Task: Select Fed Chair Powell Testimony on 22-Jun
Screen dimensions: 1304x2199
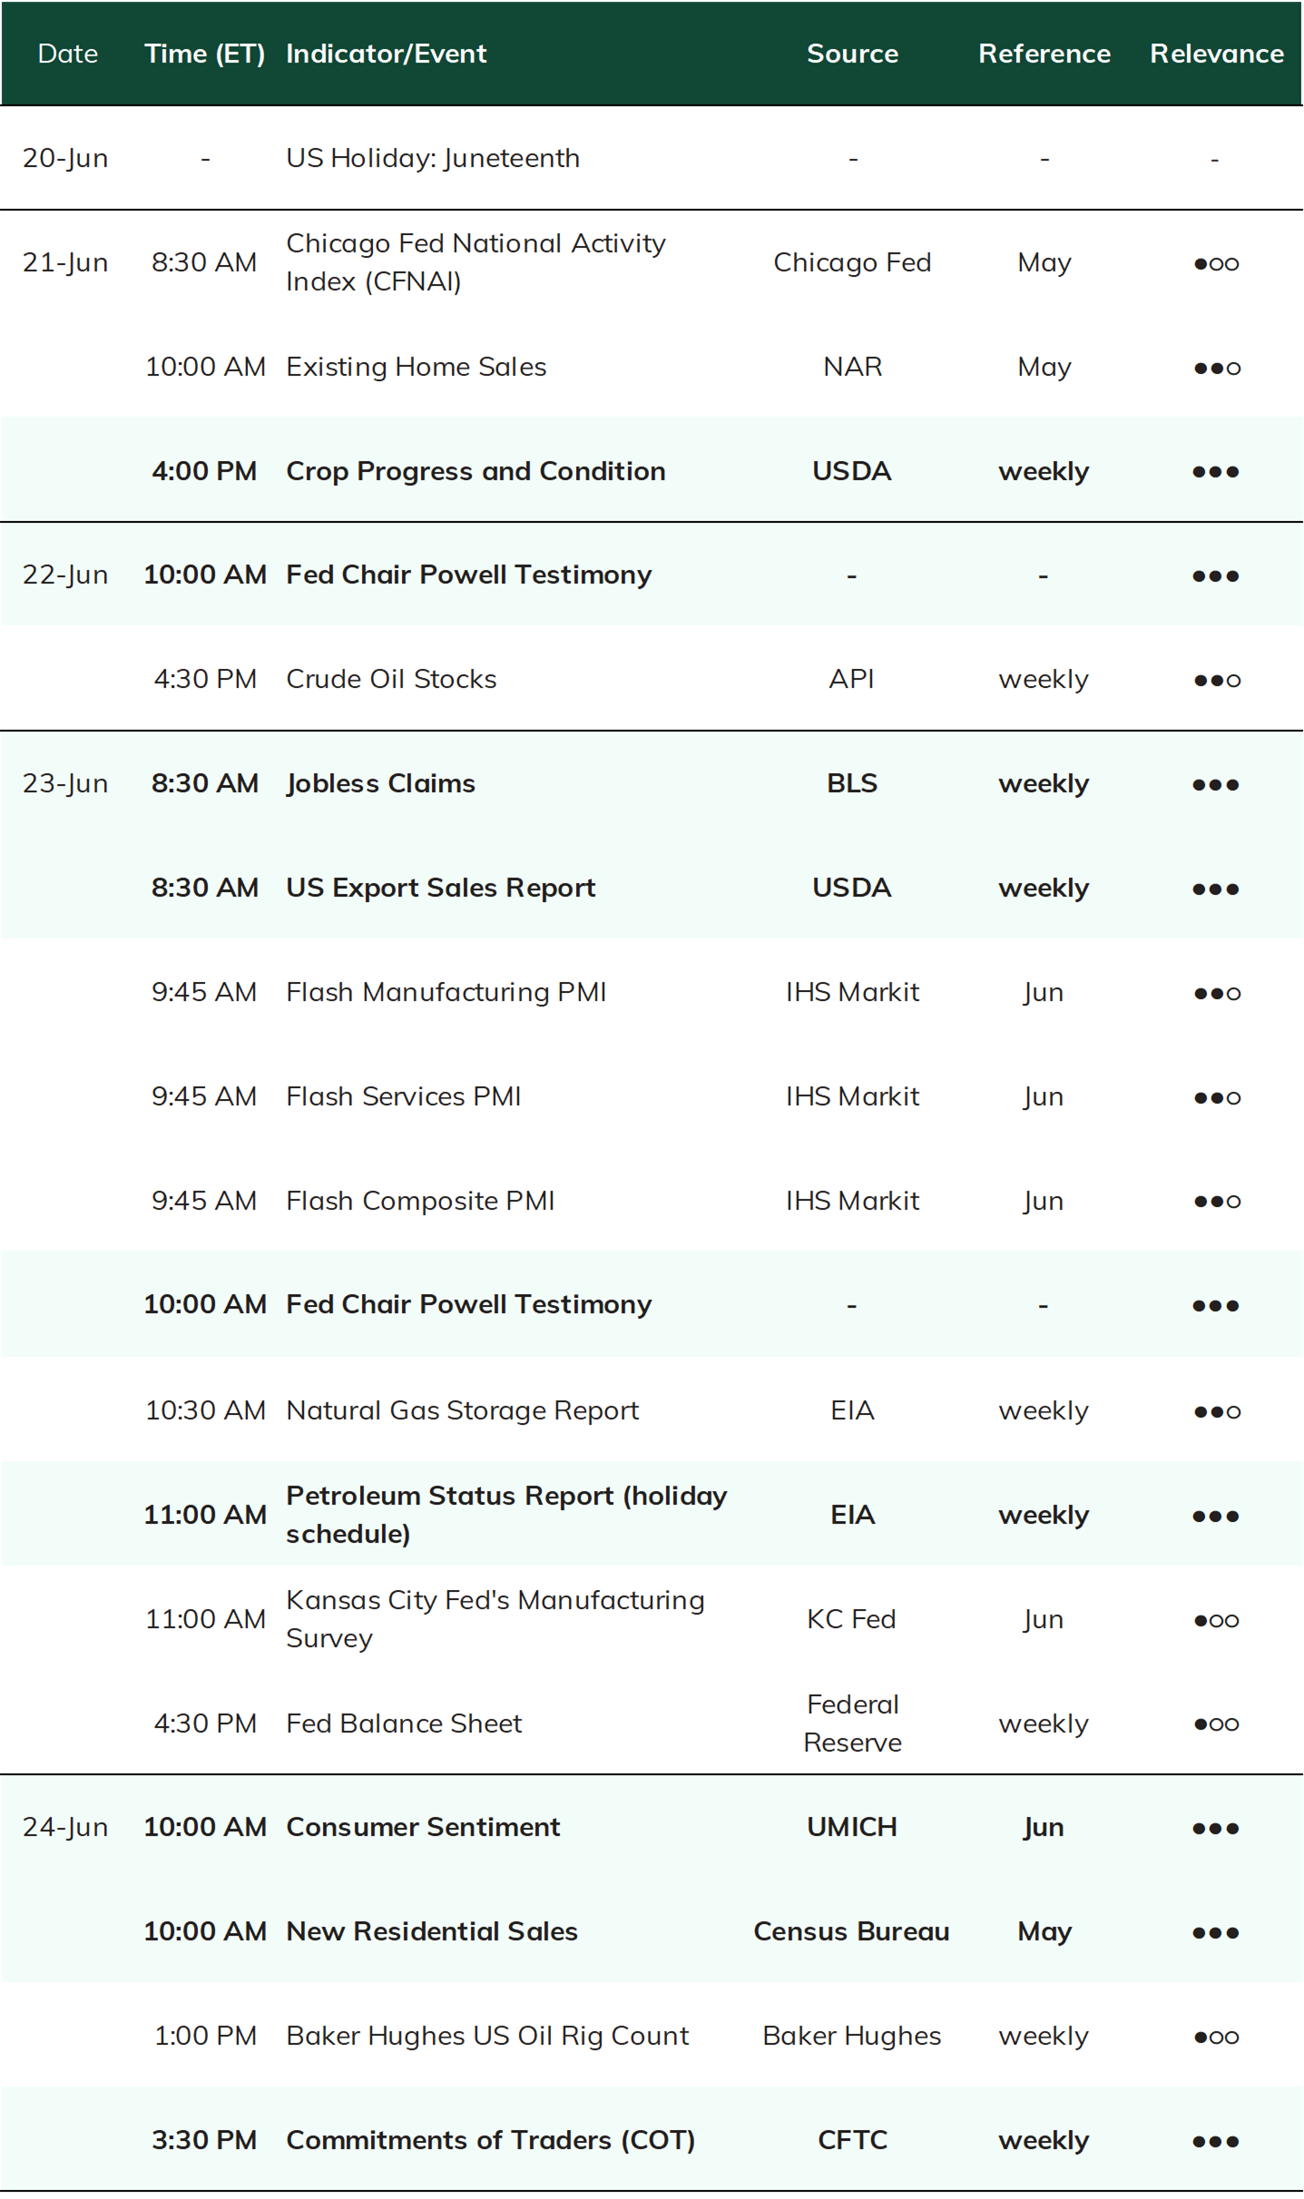Action: tap(469, 574)
